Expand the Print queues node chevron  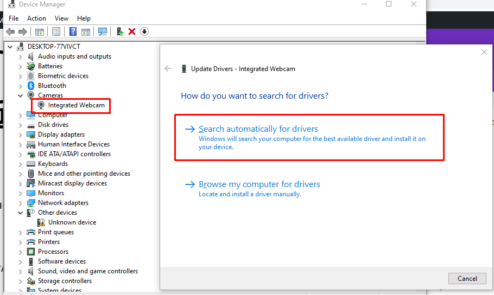20,233
